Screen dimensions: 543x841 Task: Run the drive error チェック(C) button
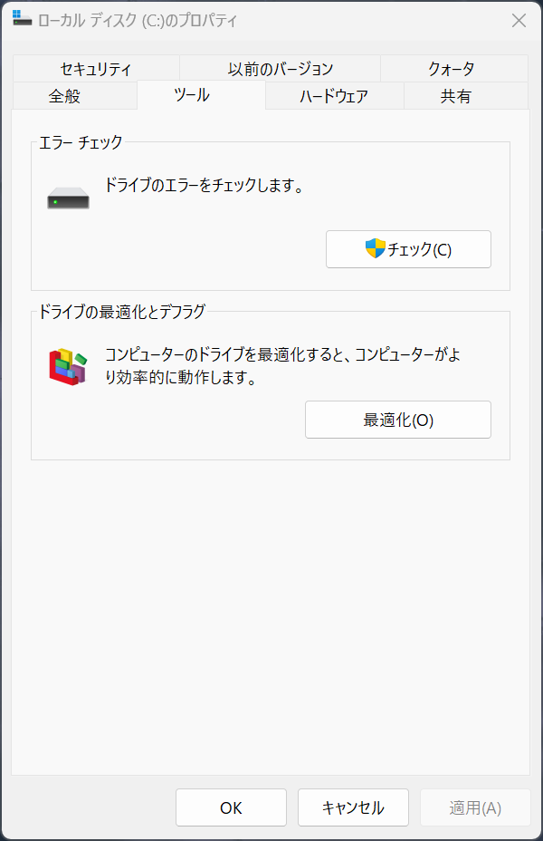coord(408,249)
